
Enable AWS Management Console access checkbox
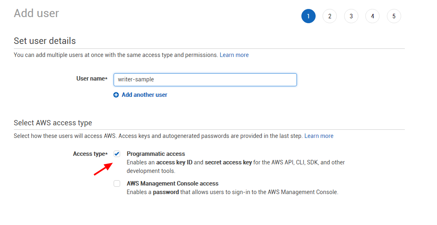point(117,183)
